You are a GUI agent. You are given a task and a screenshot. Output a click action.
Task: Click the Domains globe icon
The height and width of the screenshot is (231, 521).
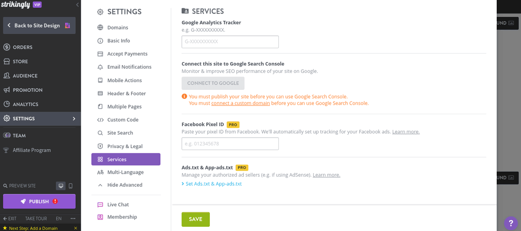(x=100, y=28)
